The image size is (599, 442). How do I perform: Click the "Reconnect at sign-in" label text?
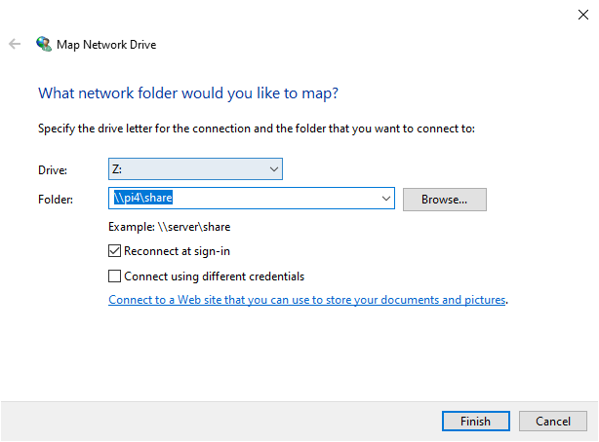[178, 251]
